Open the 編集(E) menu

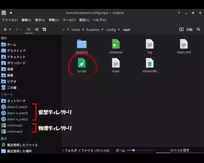(26, 20)
